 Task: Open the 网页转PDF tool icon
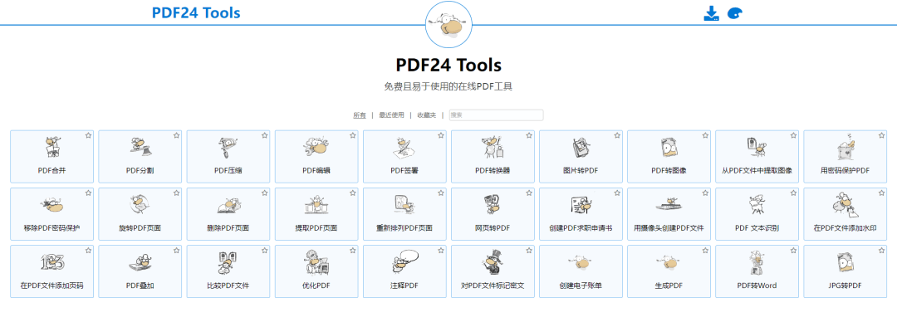point(493,205)
